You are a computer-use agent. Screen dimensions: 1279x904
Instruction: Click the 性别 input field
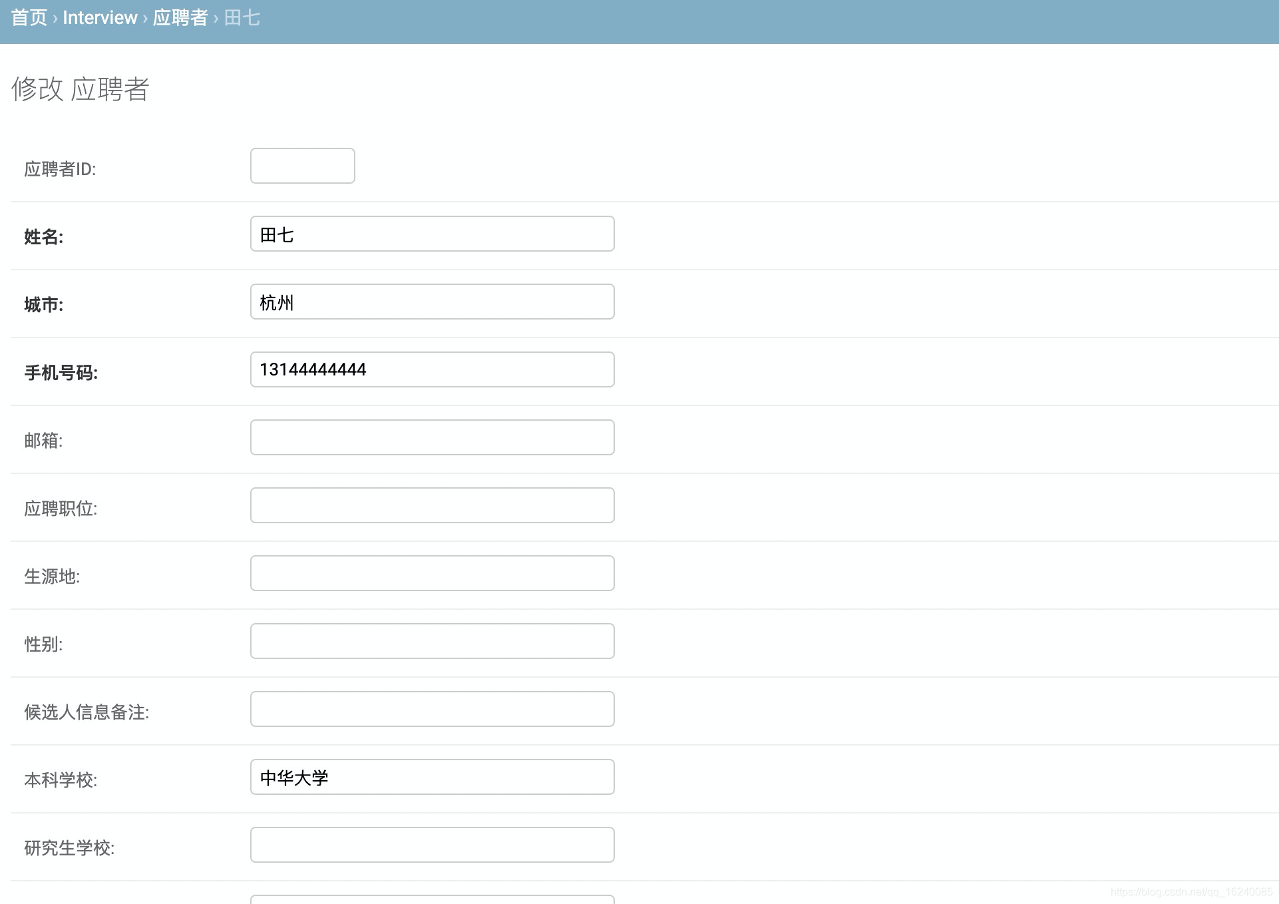coord(432,641)
